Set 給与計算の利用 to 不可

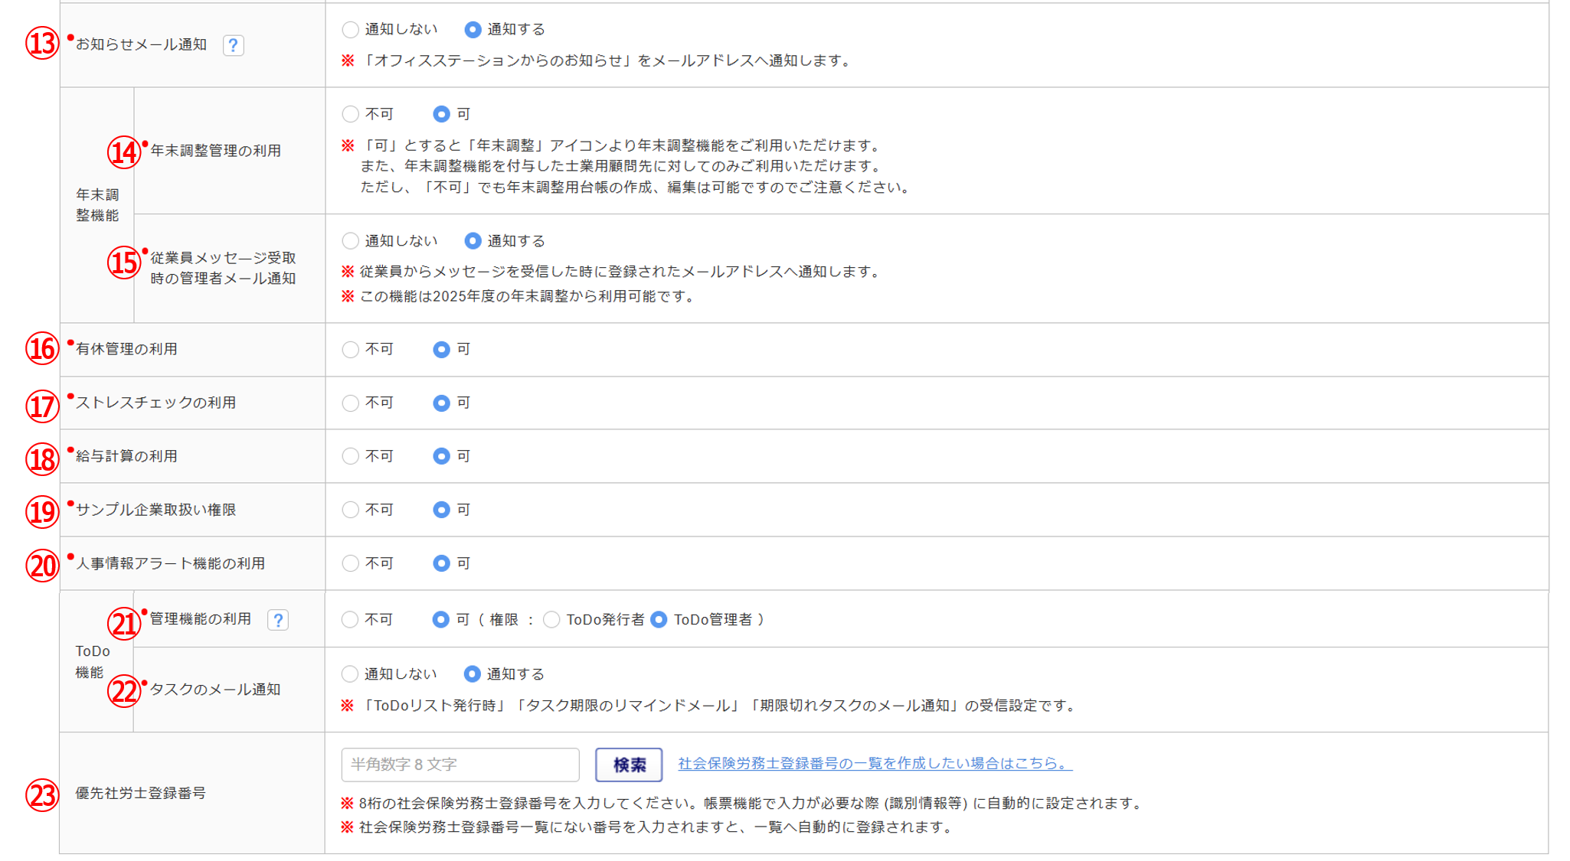click(351, 457)
